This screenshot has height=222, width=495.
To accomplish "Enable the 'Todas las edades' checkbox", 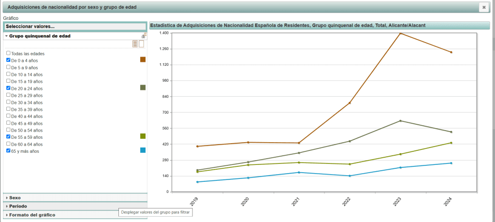I will (x=8, y=53).
